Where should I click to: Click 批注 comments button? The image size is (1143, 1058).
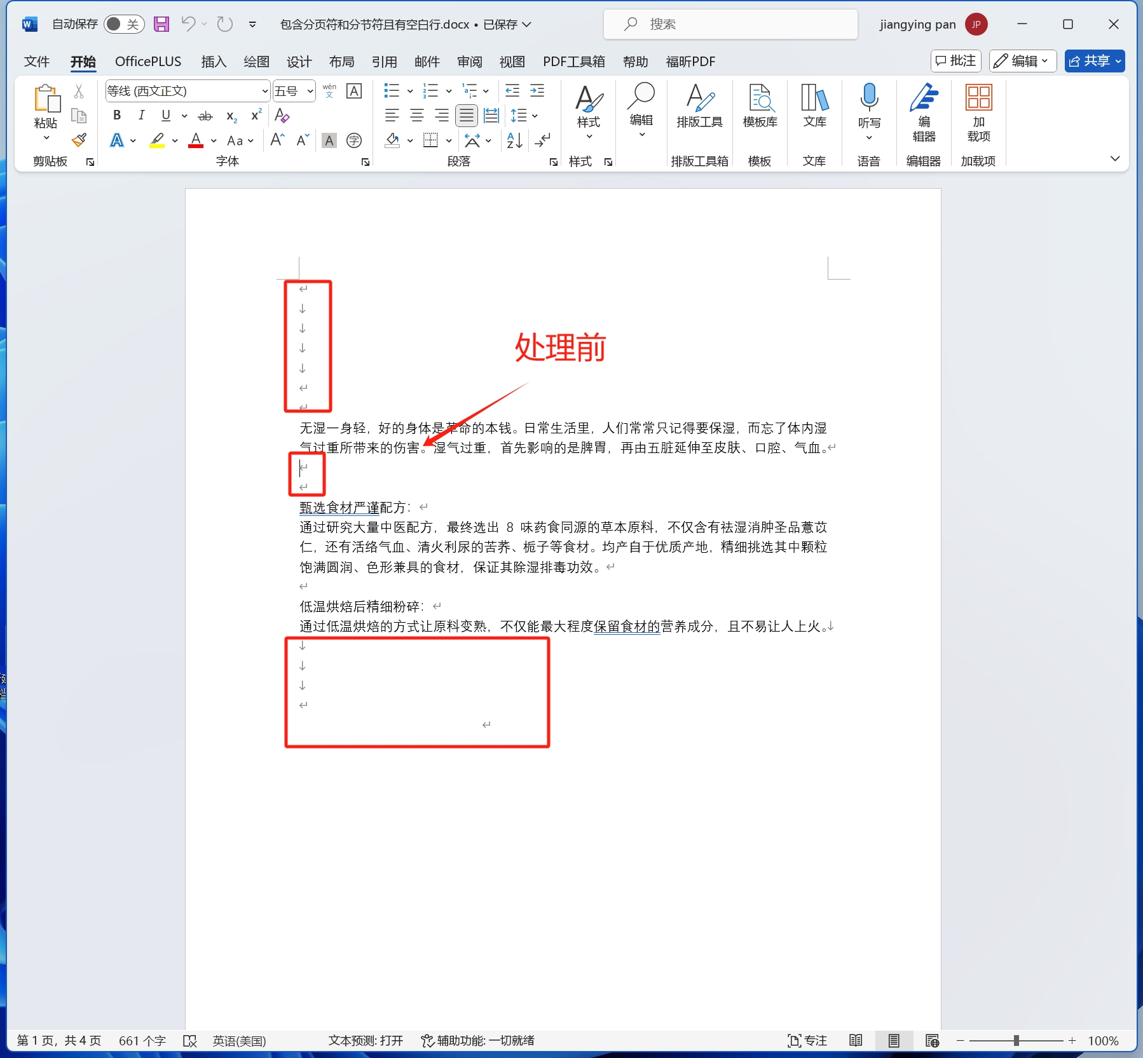(x=955, y=61)
